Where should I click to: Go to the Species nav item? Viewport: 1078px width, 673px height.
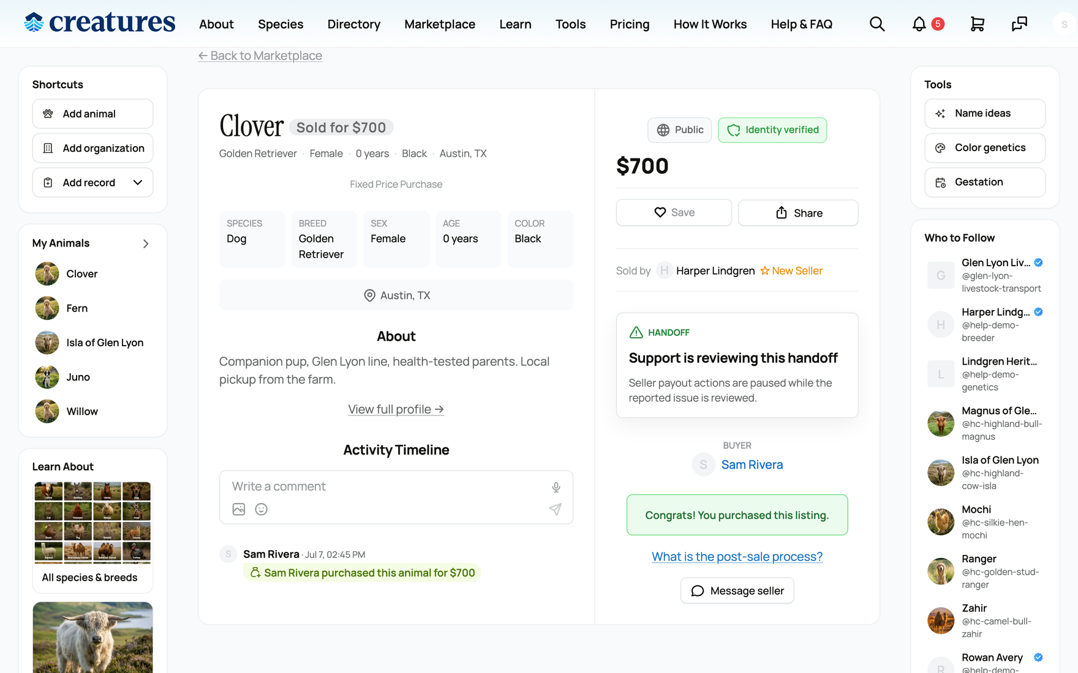(x=281, y=24)
